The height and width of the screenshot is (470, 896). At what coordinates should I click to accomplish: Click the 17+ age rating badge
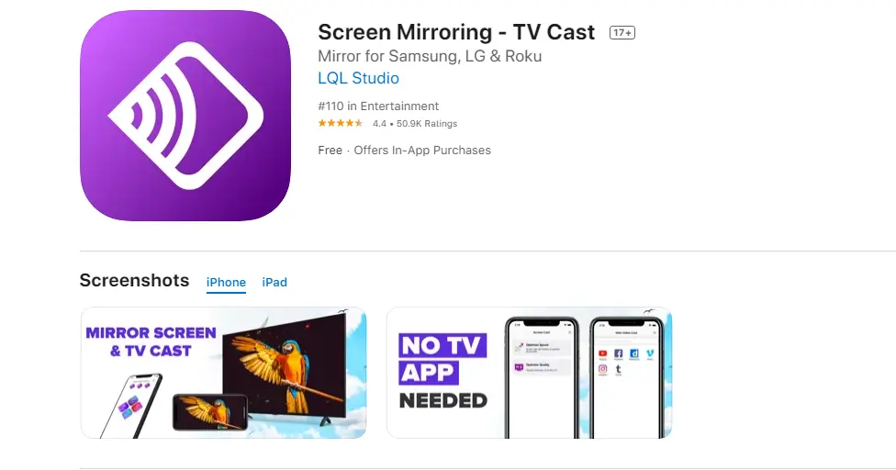click(x=622, y=32)
